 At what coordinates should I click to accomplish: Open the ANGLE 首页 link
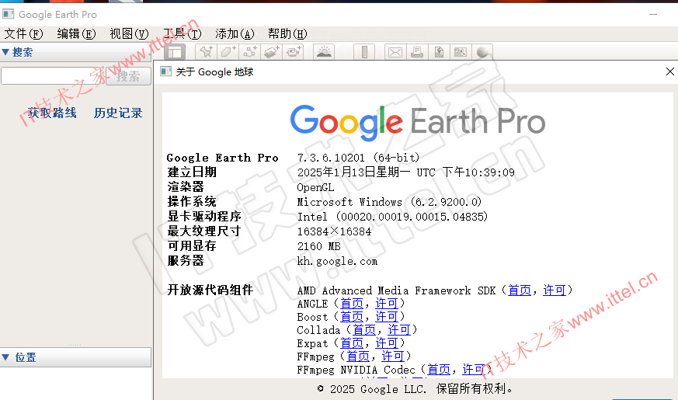(352, 304)
